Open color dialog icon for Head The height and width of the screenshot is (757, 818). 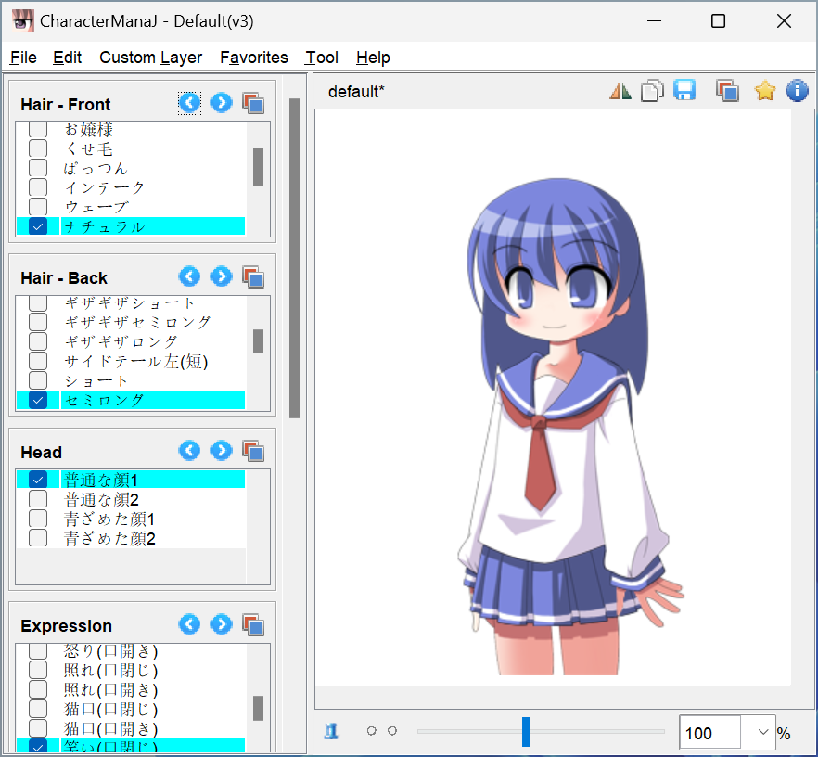(x=253, y=450)
